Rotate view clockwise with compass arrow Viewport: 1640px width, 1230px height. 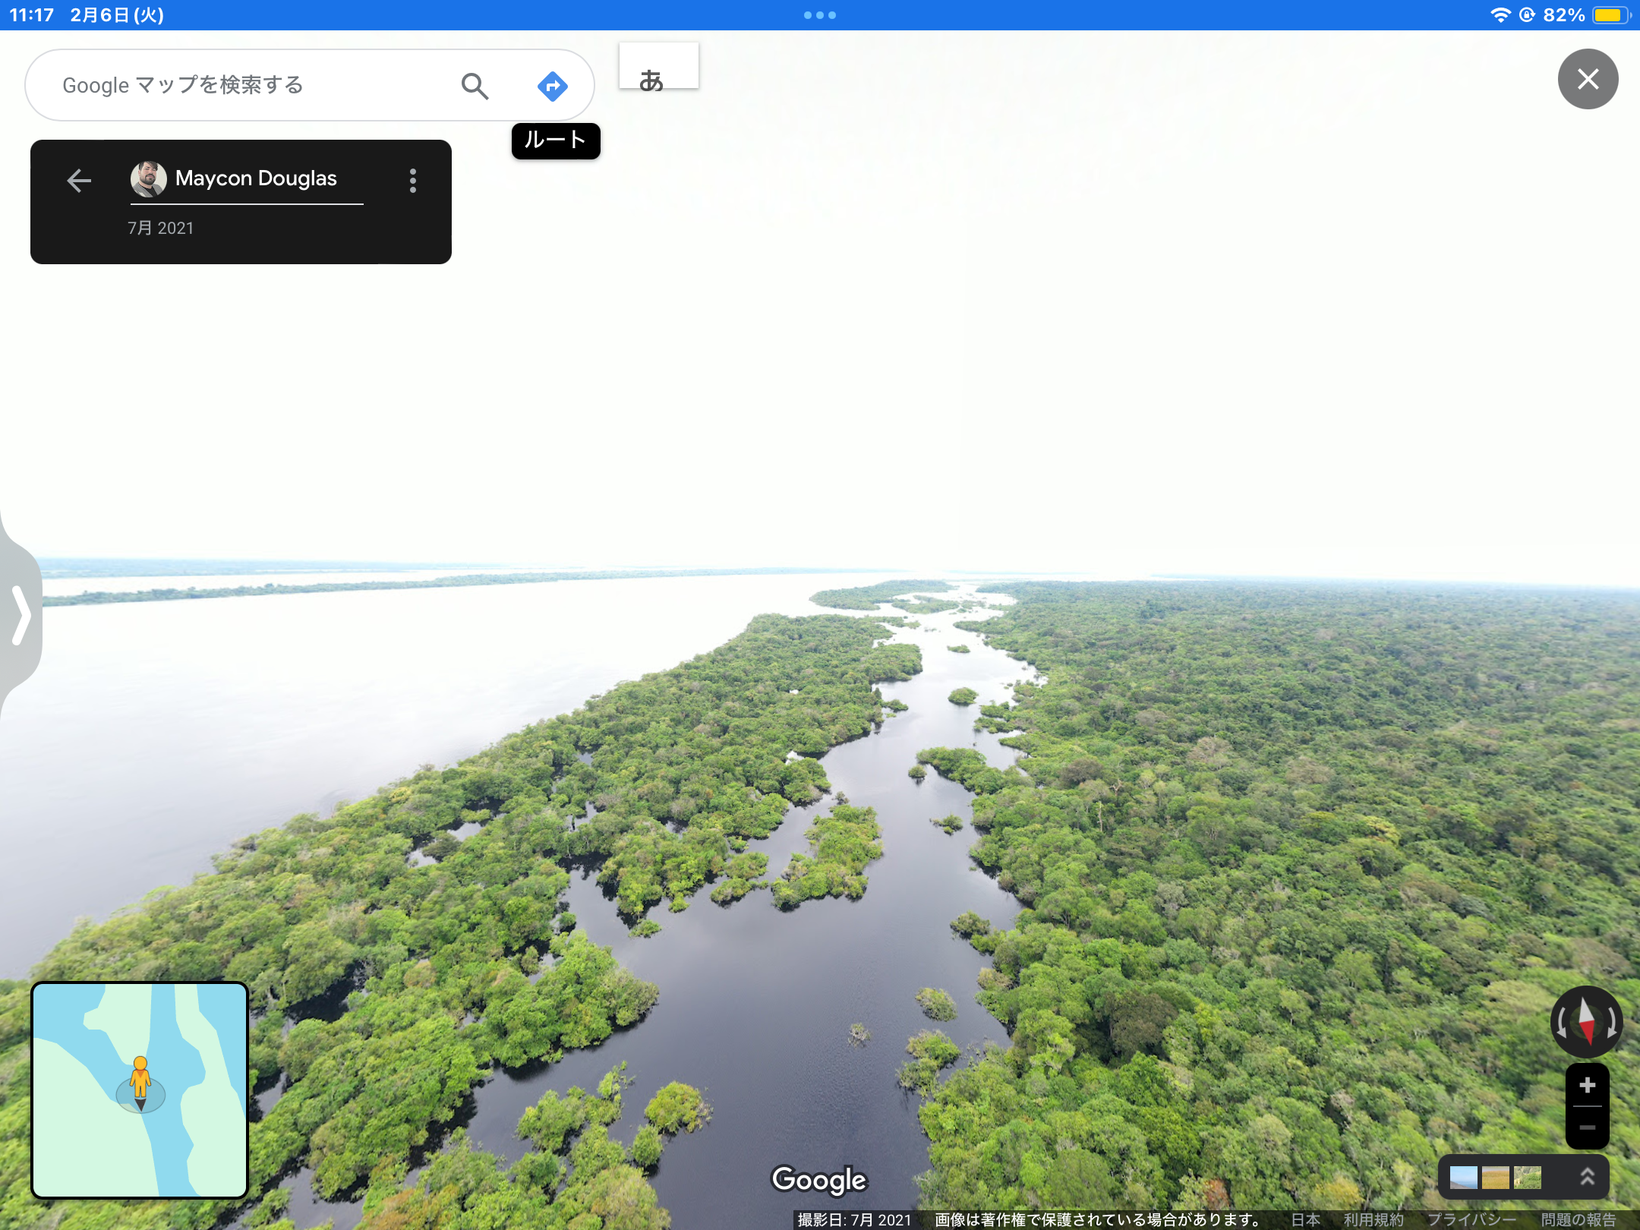(x=1612, y=1022)
